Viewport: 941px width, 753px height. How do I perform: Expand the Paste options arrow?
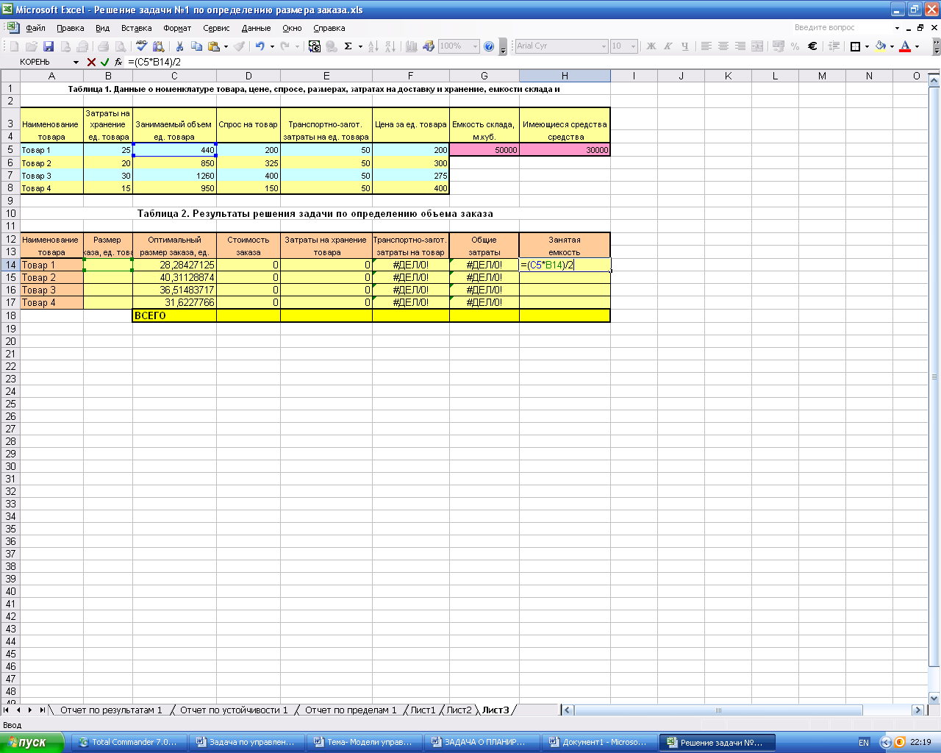(226, 46)
